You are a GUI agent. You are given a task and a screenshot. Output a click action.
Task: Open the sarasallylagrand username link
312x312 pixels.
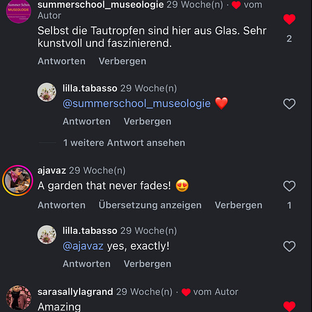[x=75, y=292]
